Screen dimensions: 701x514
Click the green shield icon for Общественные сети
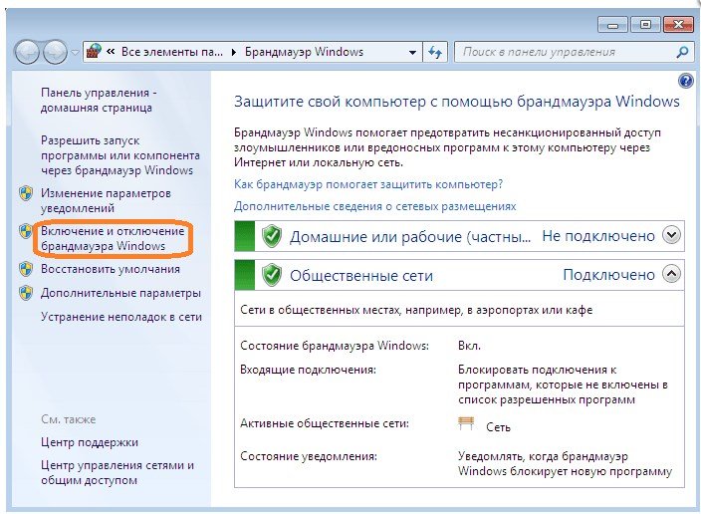point(272,275)
